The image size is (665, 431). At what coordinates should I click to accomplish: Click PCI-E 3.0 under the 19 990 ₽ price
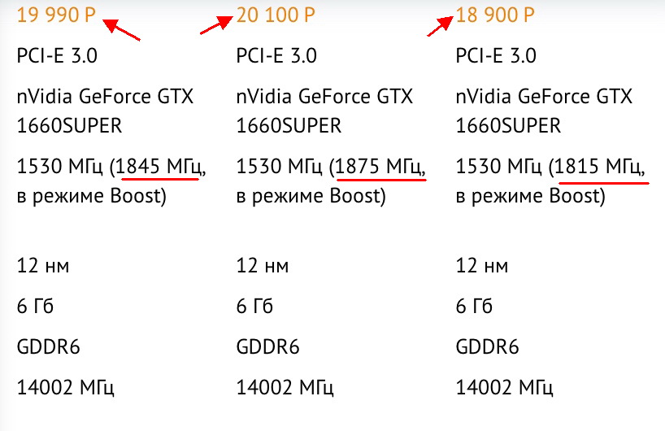(56, 56)
